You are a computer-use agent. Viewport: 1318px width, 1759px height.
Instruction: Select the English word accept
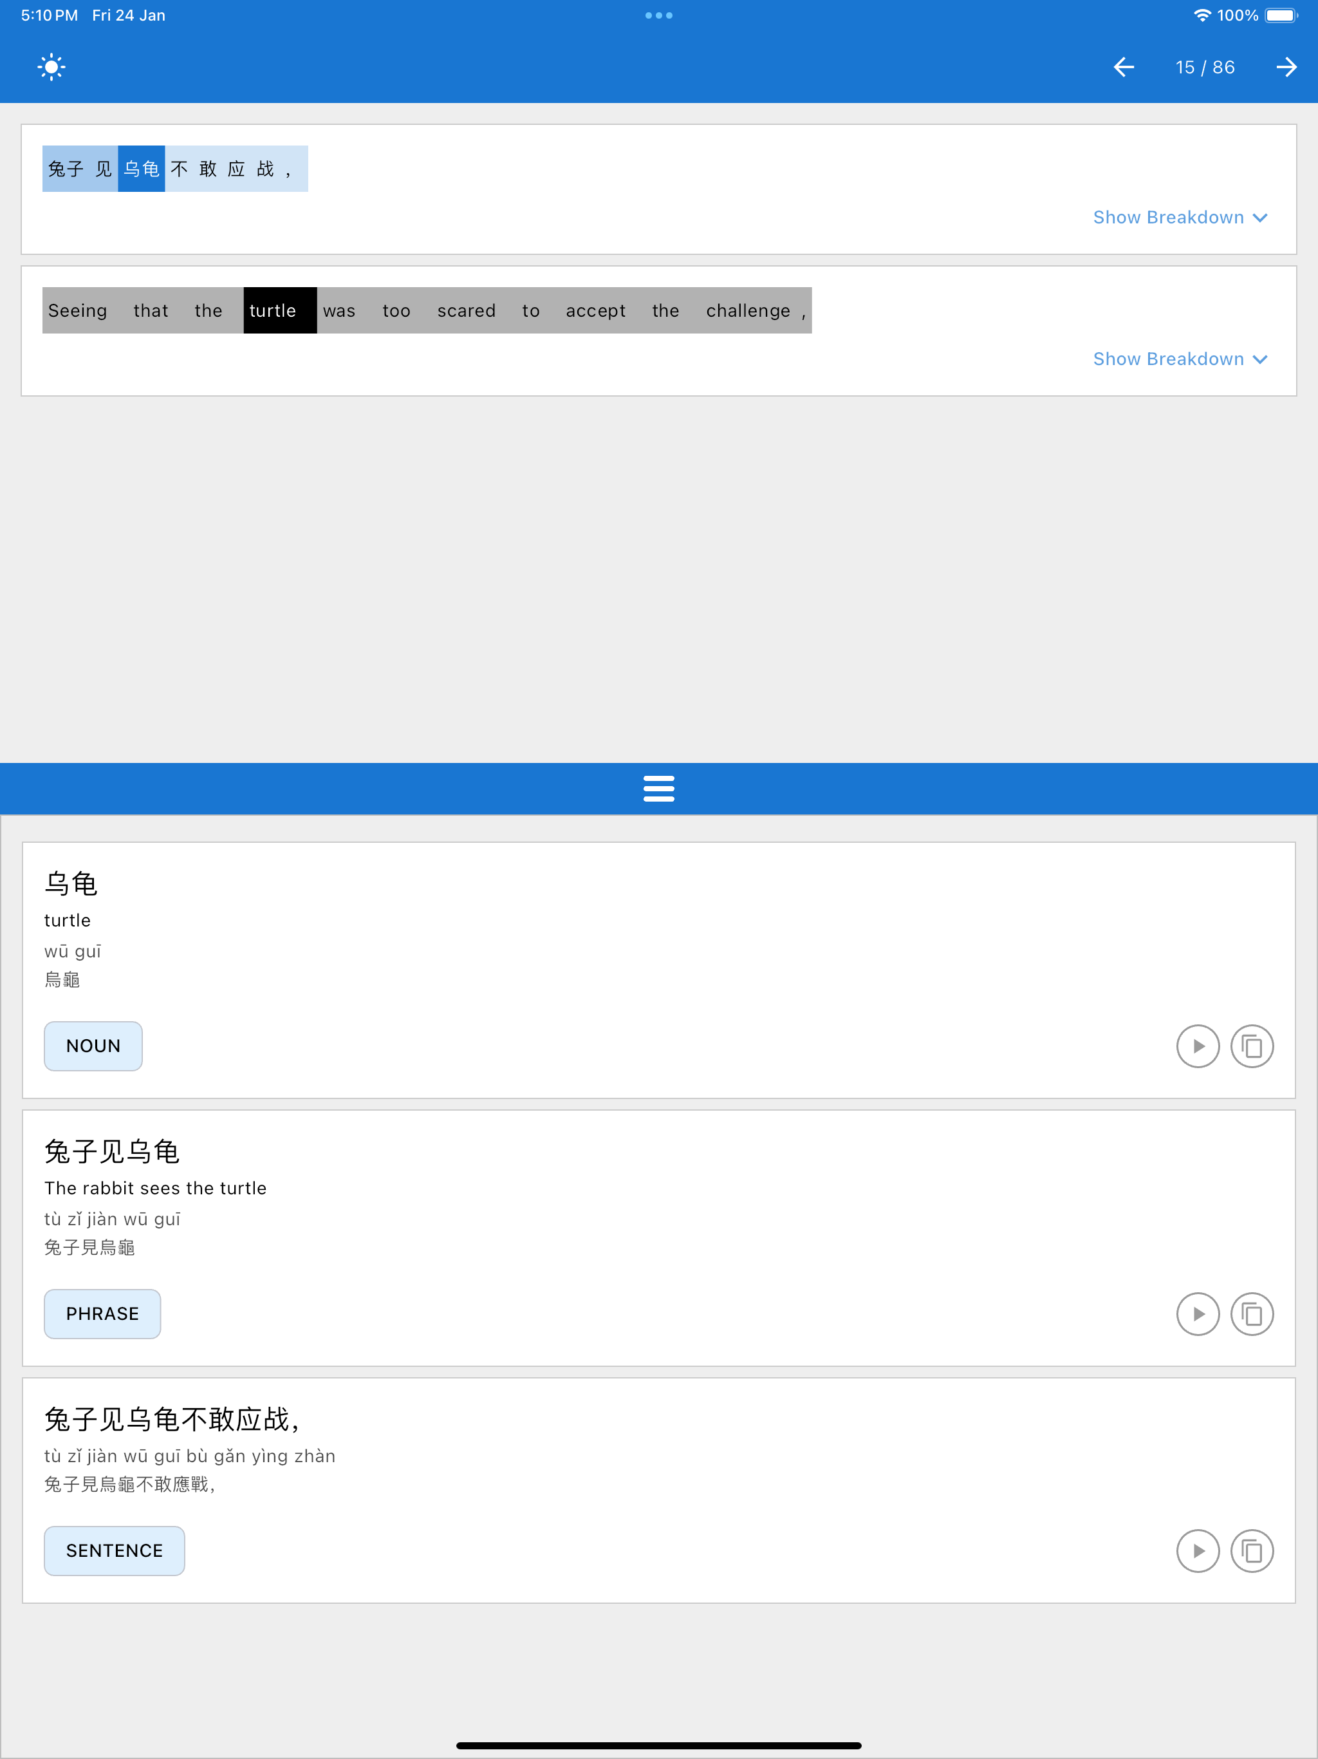pyautogui.click(x=596, y=310)
